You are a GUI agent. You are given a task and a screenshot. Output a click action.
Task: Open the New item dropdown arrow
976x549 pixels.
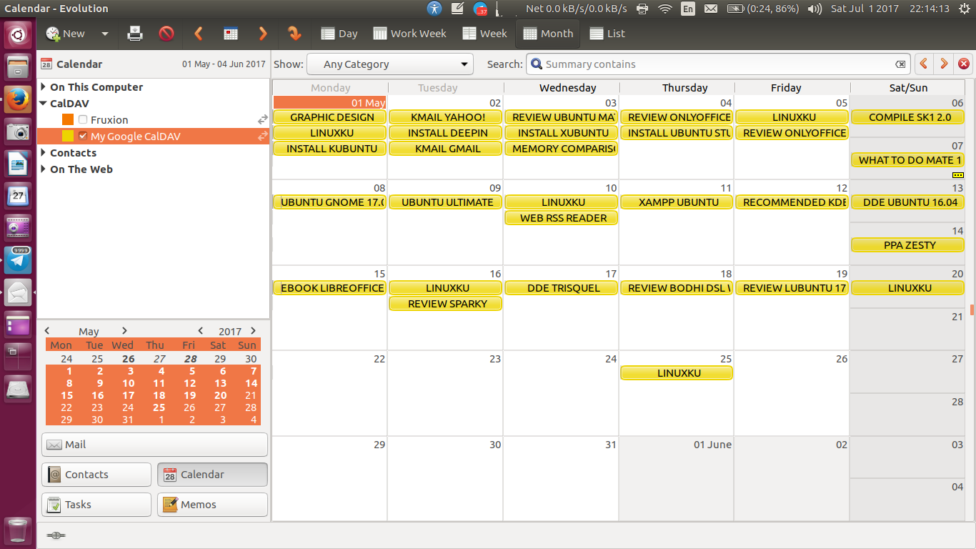(x=105, y=34)
